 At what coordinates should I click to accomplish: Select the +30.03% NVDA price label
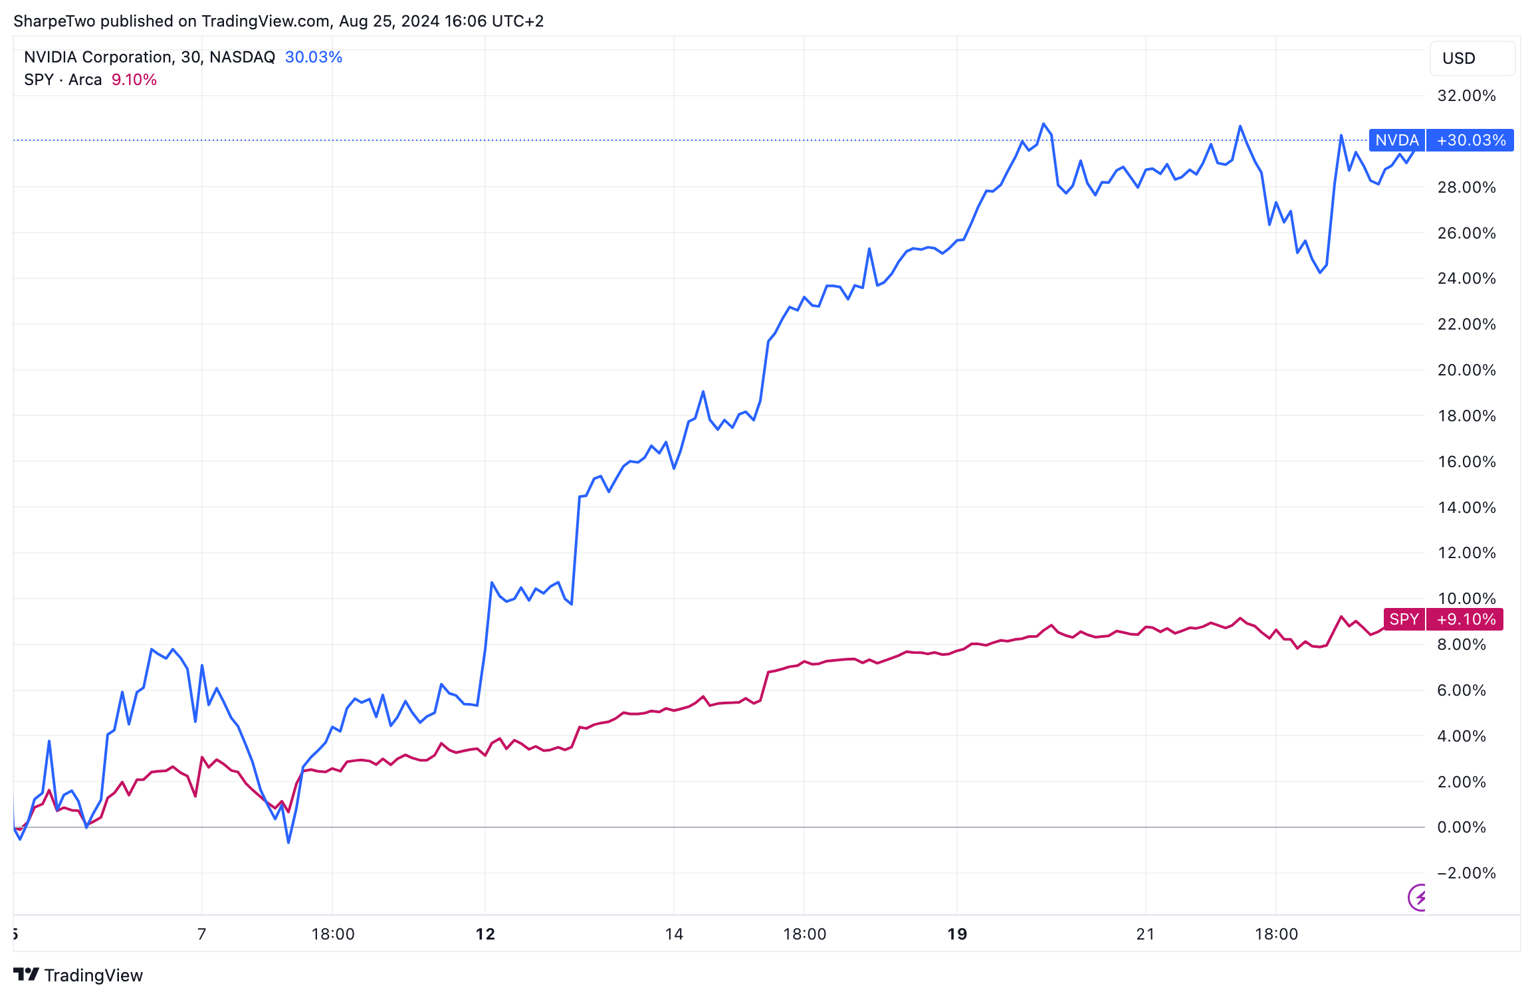(1471, 140)
